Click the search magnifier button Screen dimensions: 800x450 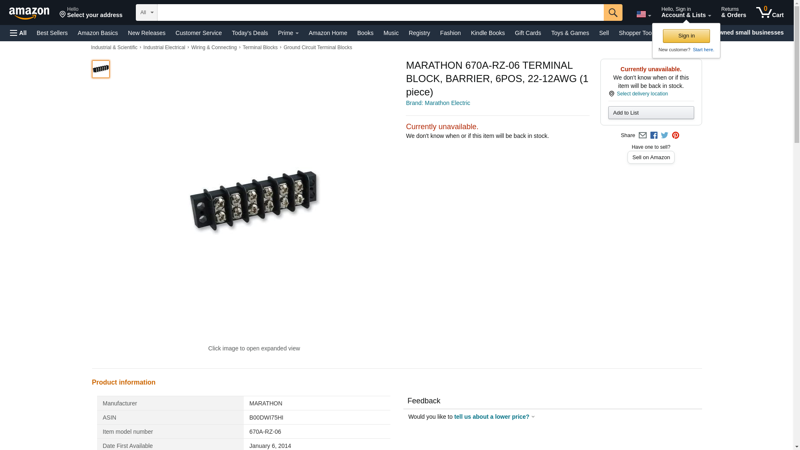612,12
